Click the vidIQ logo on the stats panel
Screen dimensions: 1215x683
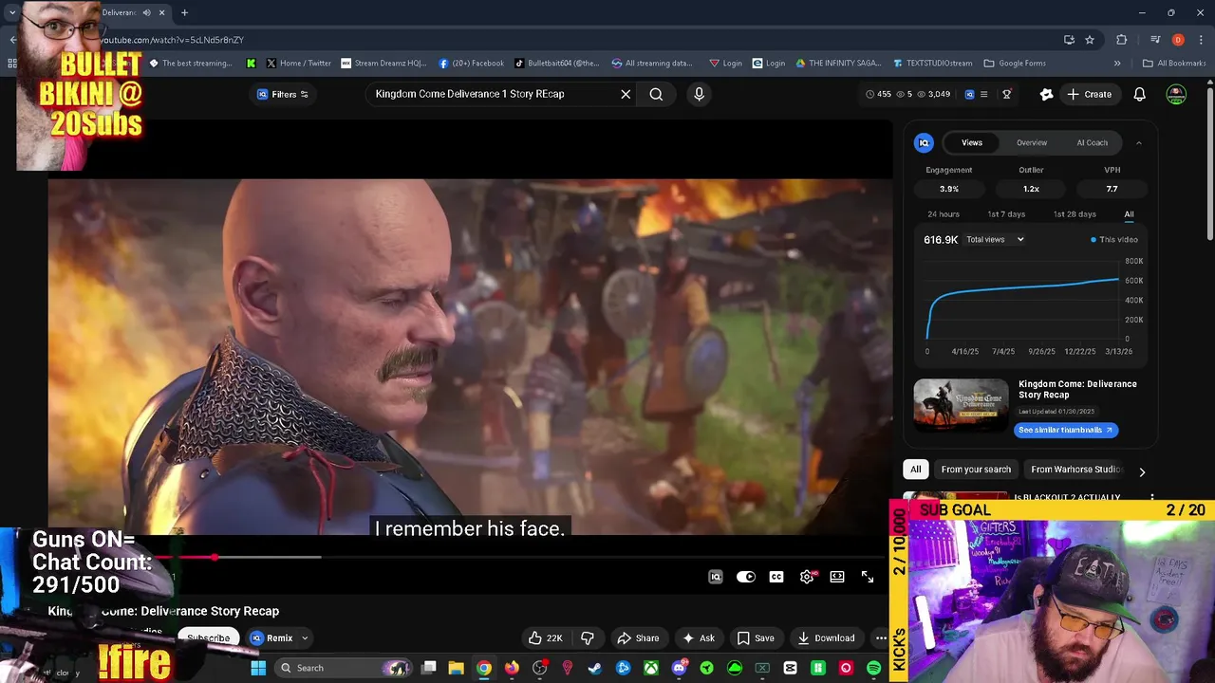point(924,142)
